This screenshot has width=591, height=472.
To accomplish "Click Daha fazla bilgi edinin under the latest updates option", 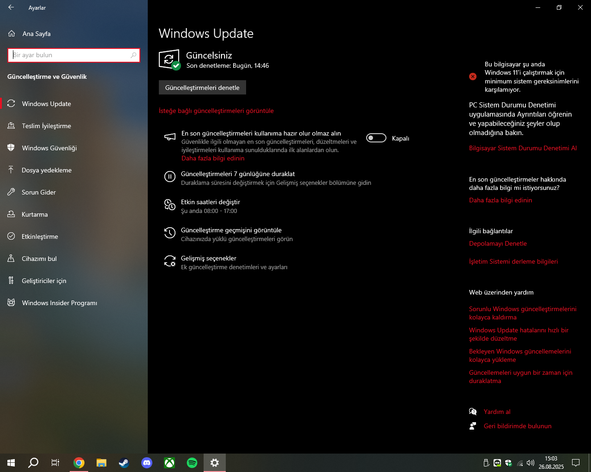I will (x=213, y=158).
